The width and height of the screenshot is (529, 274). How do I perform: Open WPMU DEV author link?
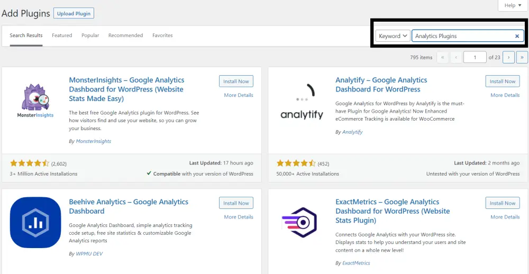[89, 254]
